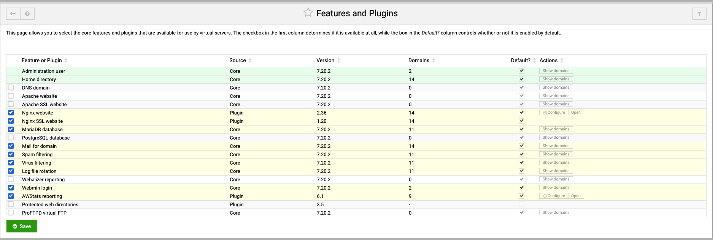This screenshot has width=713, height=240.
Task: Click the Source column header
Action: click(238, 60)
